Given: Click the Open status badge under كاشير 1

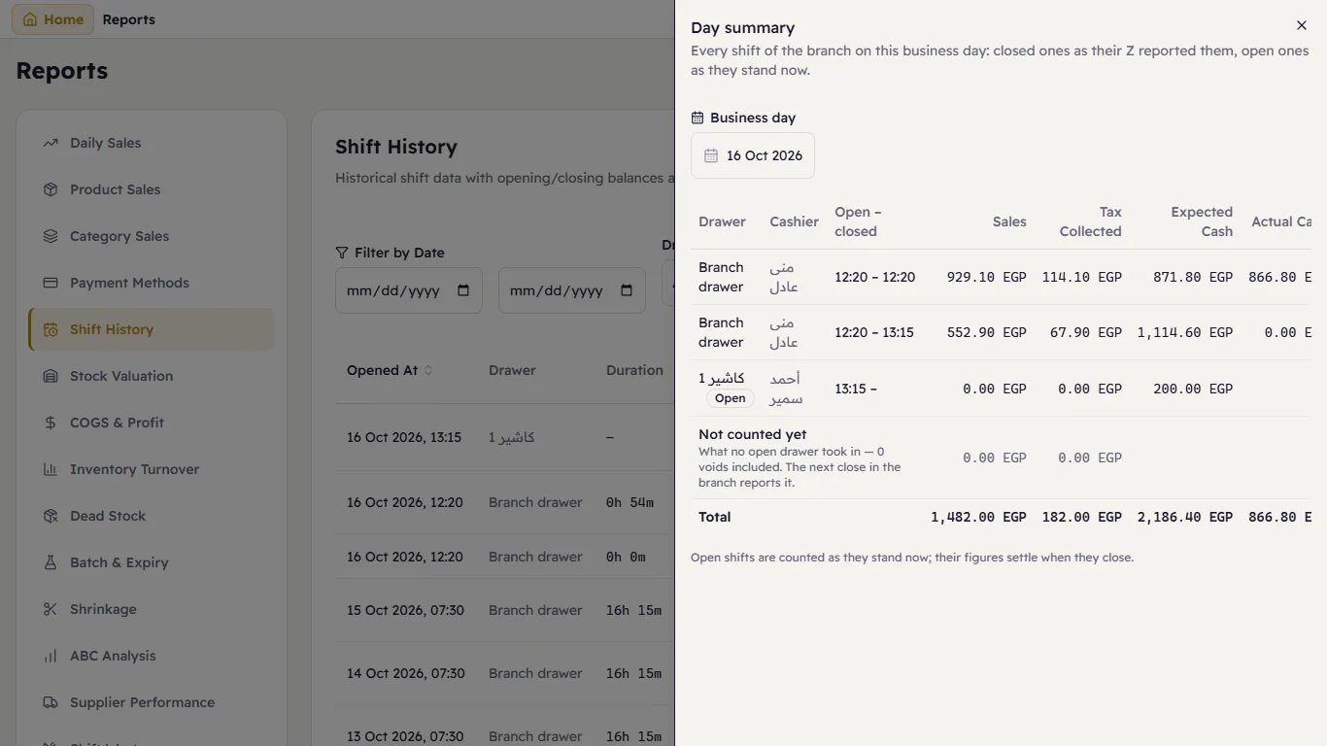Looking at the screenshot, I should click(x=730, y=398).
